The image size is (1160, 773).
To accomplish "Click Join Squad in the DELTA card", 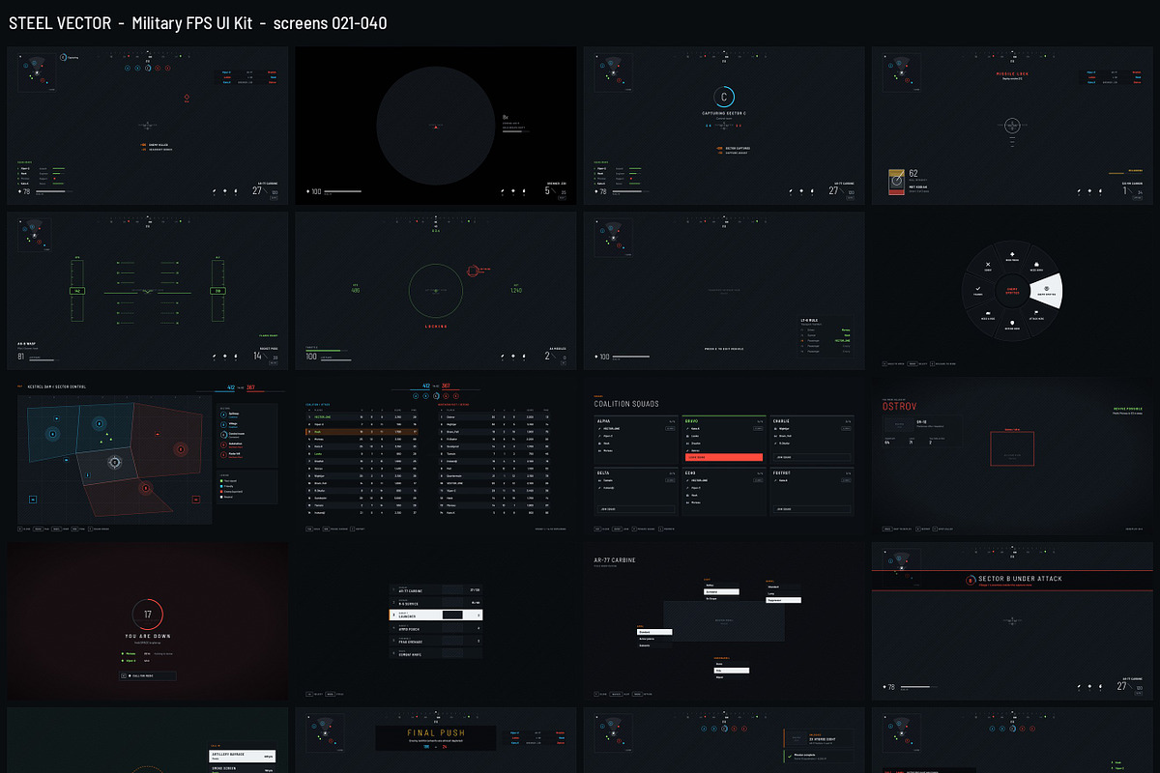I will click(636, 509).
